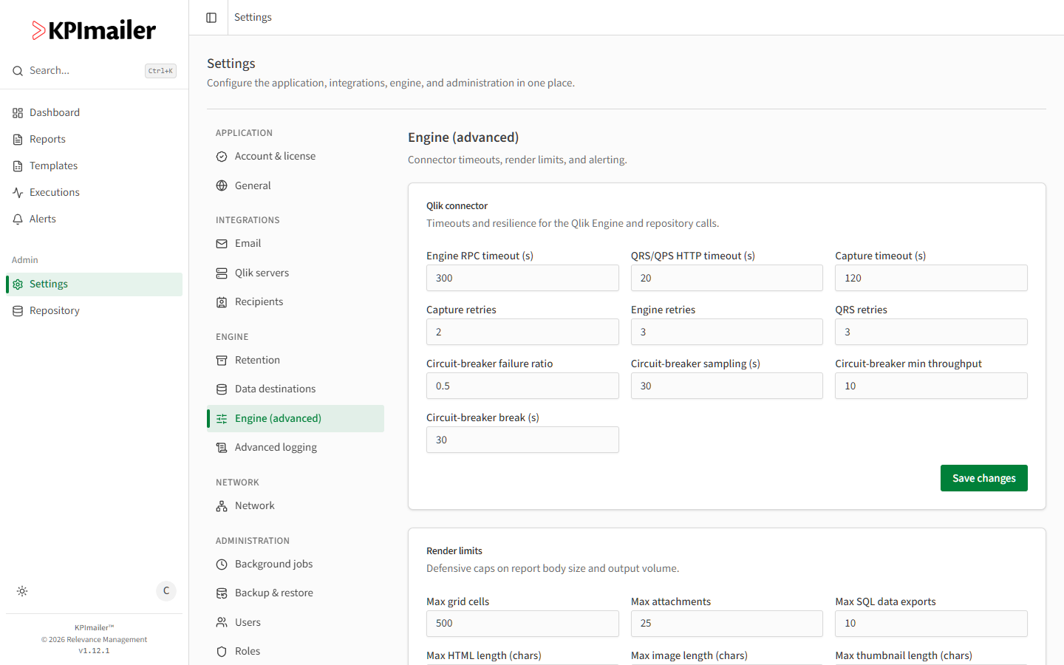1064x665 pixels.
Task: Click the Advanced logging icon
Action: [x=222, y=448]
